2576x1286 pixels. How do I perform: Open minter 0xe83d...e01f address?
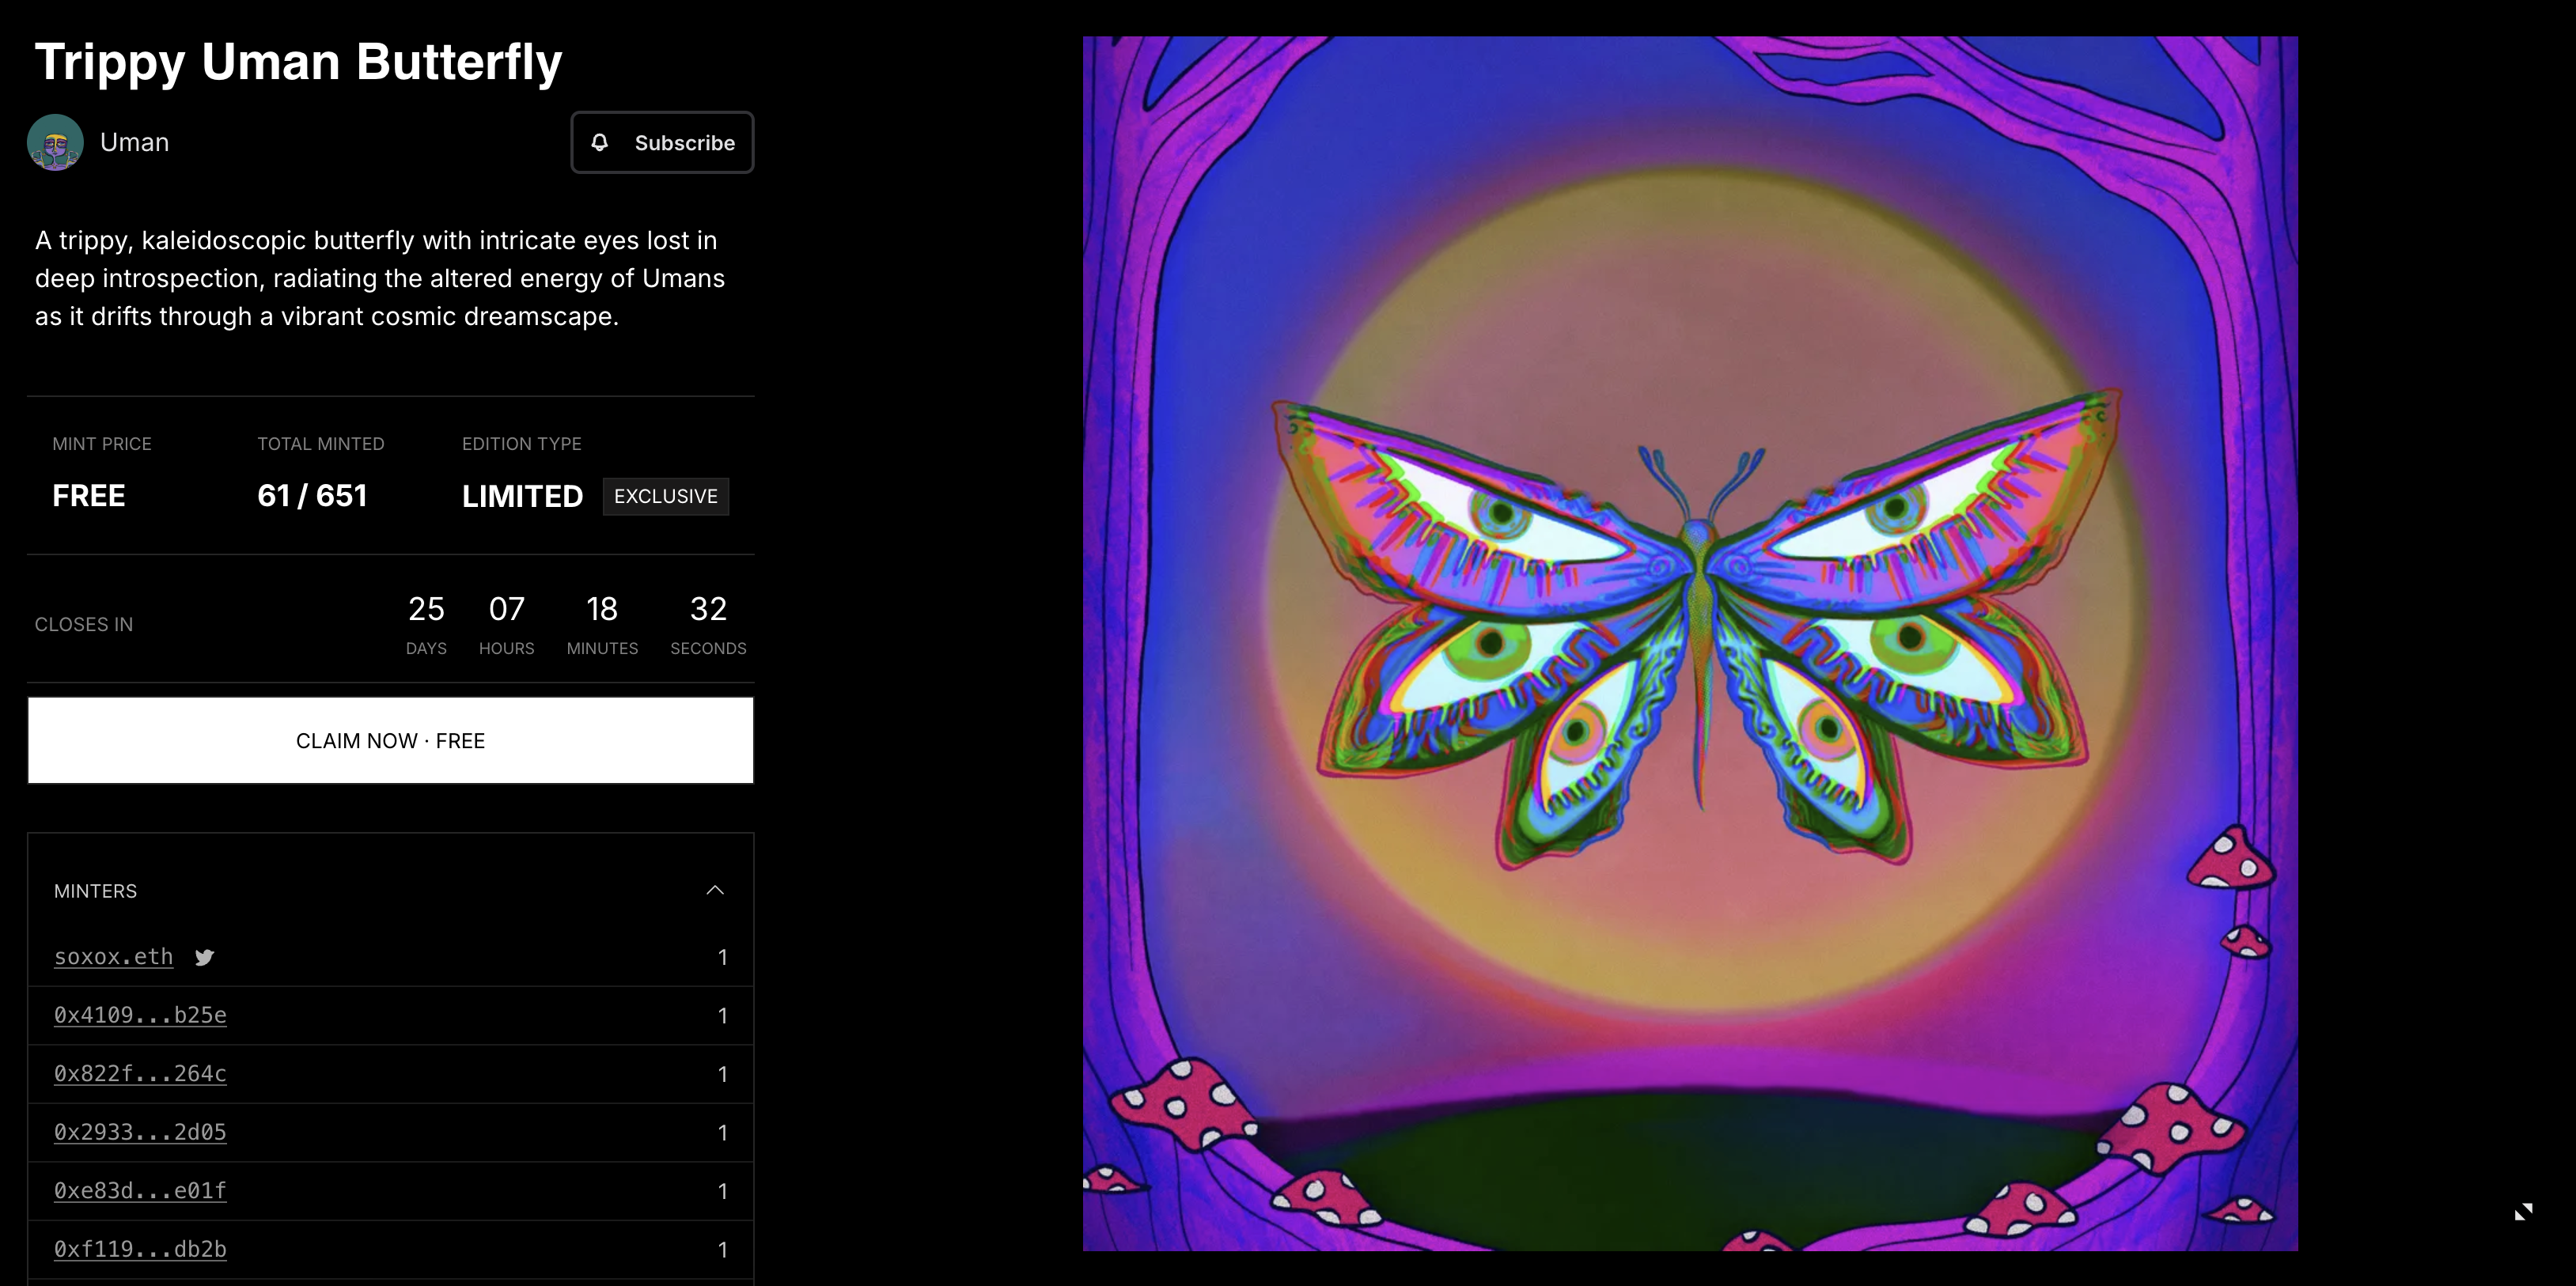[140, 1191]
